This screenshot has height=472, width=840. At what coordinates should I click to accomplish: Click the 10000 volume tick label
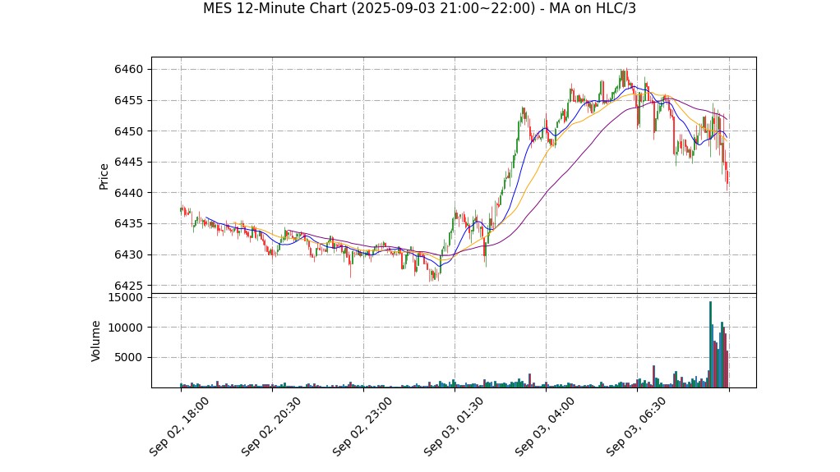click(126, 328)
